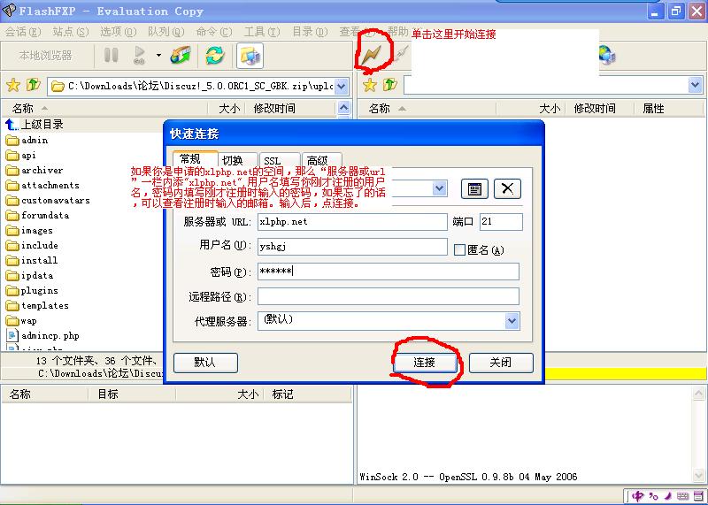Sort local pane by 名称 column header

point(104,108)
